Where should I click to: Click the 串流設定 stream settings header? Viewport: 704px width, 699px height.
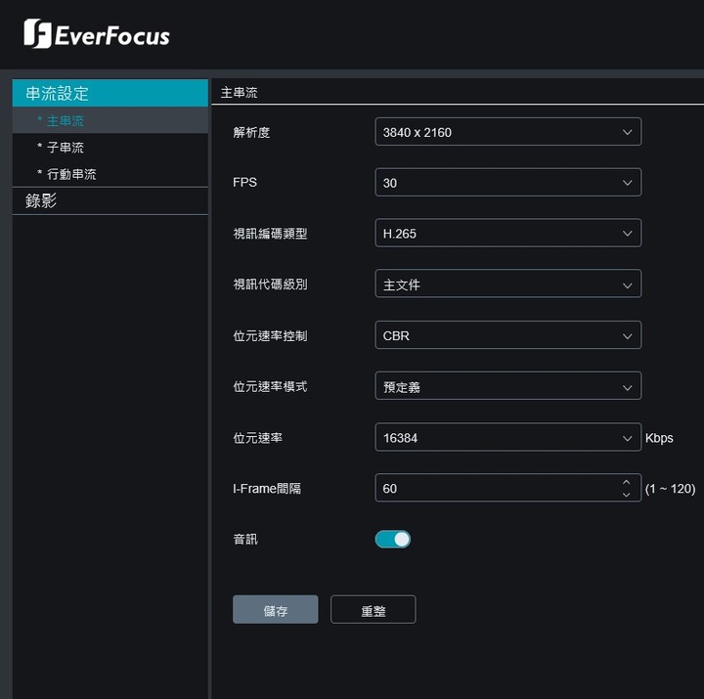pyautogui.click(x=110, y=93)
